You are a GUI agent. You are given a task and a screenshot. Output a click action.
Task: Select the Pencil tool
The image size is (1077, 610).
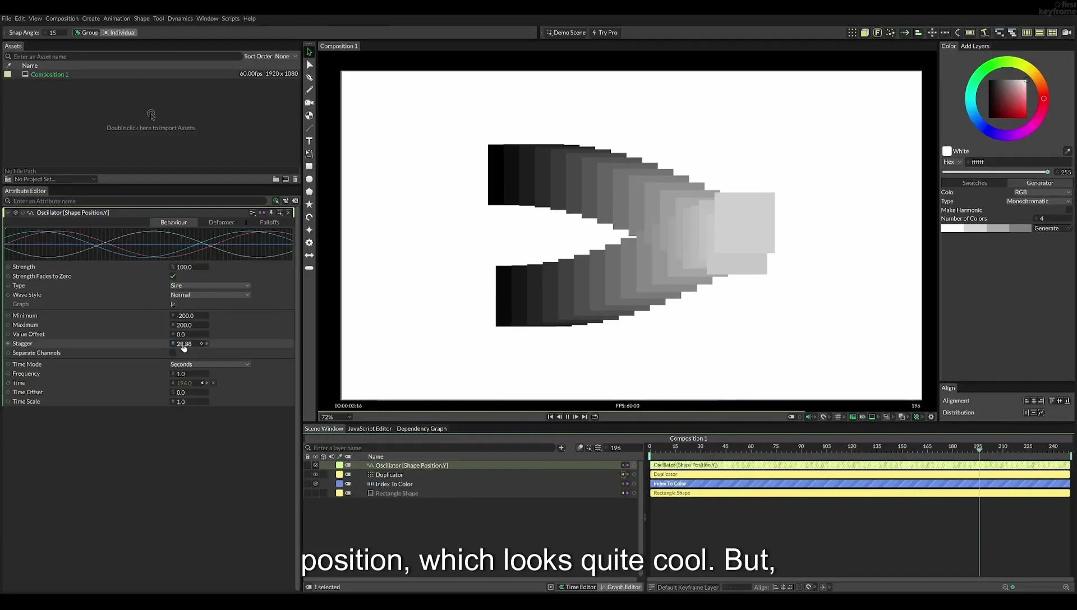pyautogui.click(x=309, y=90)
